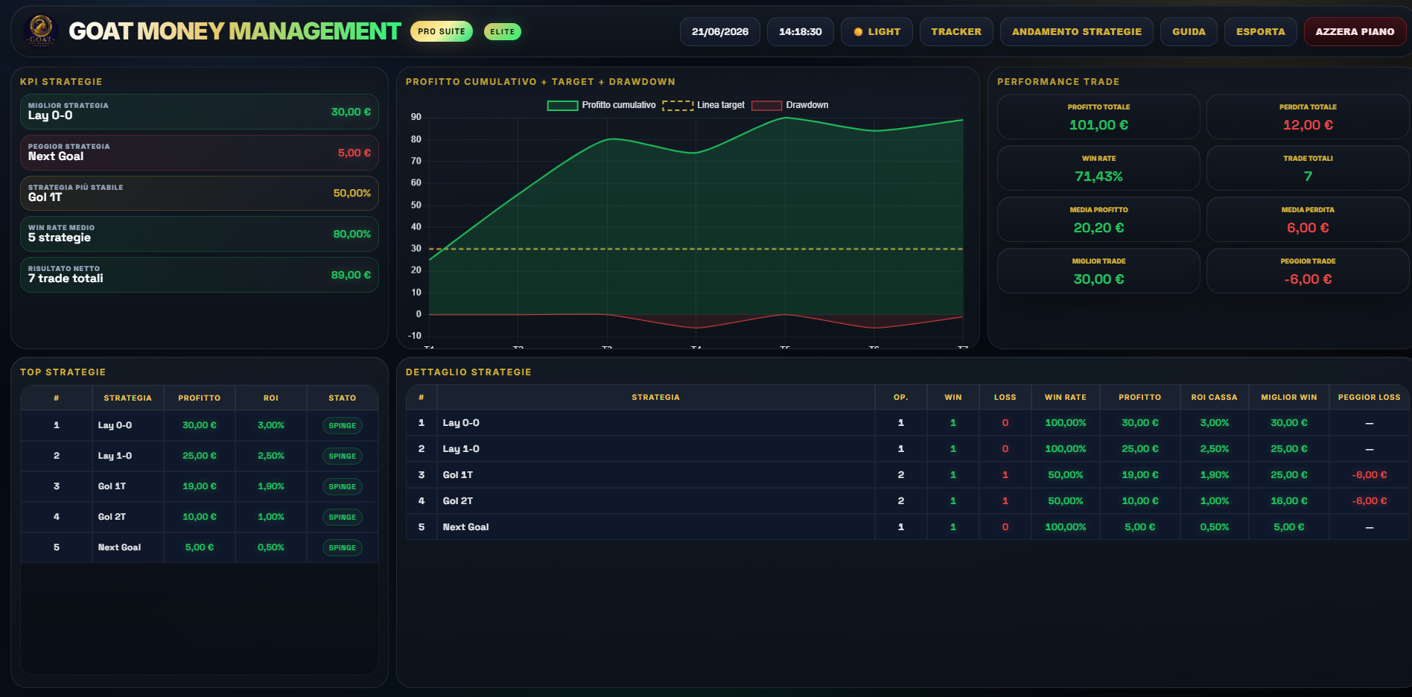Click SPINGE badge for Gol 2T
1412x697 pixels.
[343, 518]
